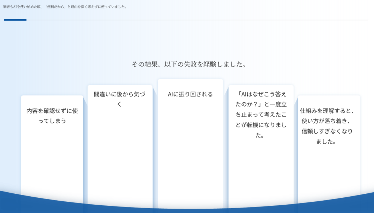Image resolution: width=374 pixels, height=213 pixels.
Task: Click the words "信頼しすぎなくなり" in the rightmost card
Action: coord(327,131)
